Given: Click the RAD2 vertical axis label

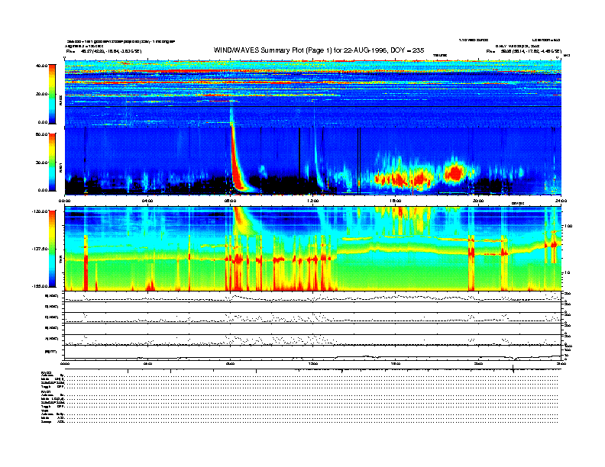Looking at the screenshot, I should pos(60,100).
